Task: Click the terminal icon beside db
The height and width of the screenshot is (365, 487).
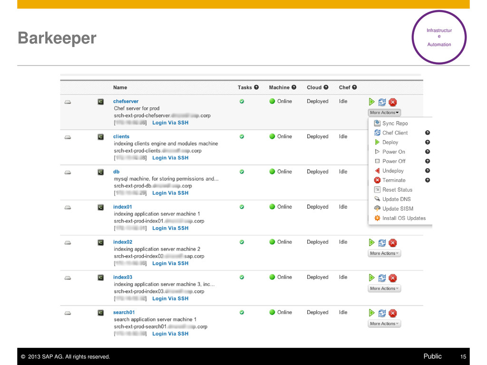Action: tap(101, 172)
